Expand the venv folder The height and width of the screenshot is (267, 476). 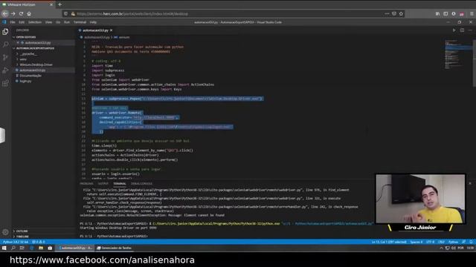point(23,59)
